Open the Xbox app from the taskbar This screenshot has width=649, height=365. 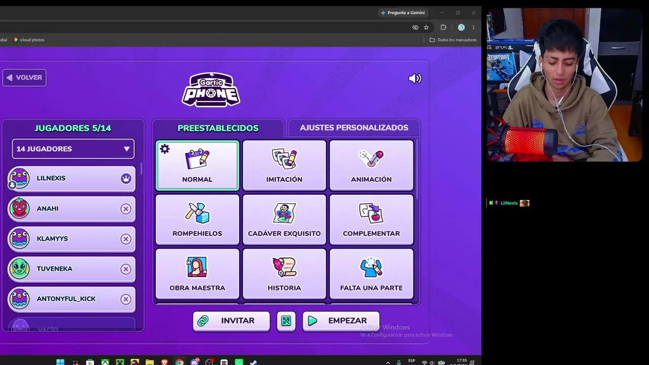click(x=105, y=362)
